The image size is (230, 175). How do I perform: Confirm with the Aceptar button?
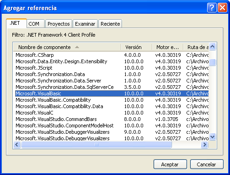point(170,164)
